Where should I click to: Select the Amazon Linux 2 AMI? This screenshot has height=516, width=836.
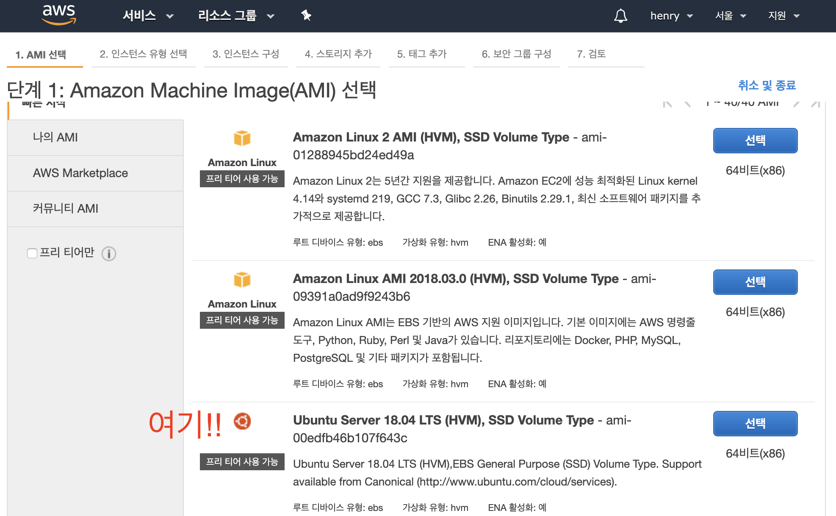click(x=755, y=140)
